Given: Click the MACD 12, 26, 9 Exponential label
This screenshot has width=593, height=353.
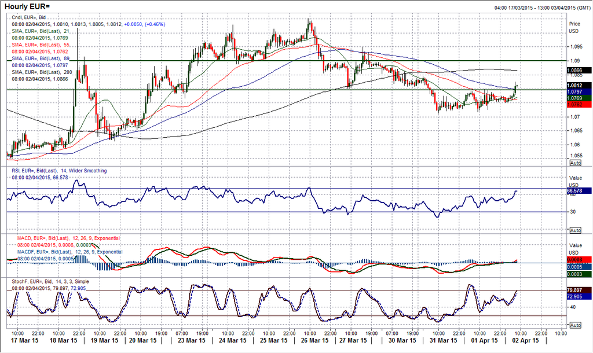Looking at the screenshot, I should click(x=68, y=238).
